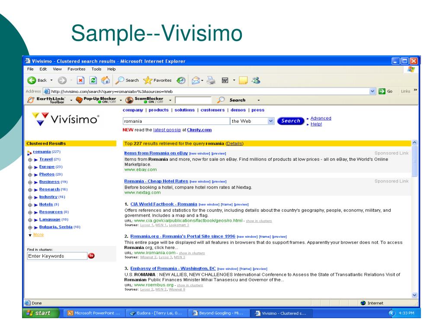Open the Help menu
The height and width of the screenshot is (332, 443).
(111, 69)
